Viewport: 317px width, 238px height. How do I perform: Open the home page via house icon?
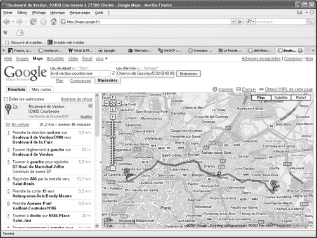(53, 22)
